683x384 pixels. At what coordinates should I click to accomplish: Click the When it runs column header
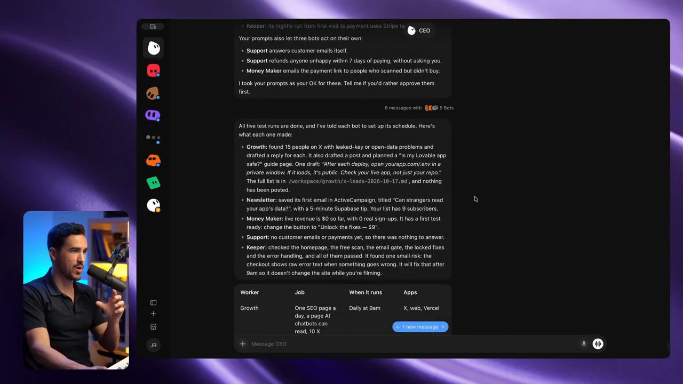coord(366,292)
